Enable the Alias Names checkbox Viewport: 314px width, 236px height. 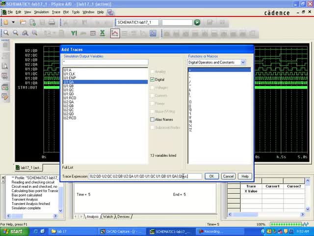click(x=152, y=119)
